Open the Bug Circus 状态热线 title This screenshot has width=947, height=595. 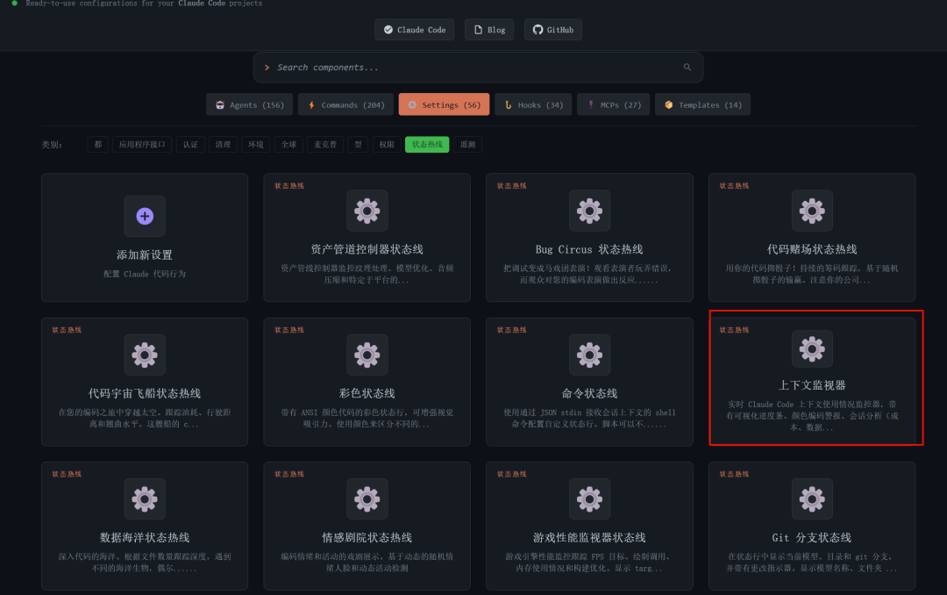coord(589,249)
